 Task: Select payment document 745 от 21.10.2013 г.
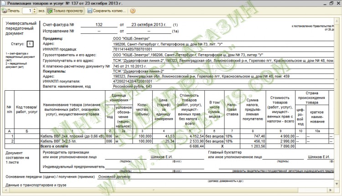click(130, 66)
